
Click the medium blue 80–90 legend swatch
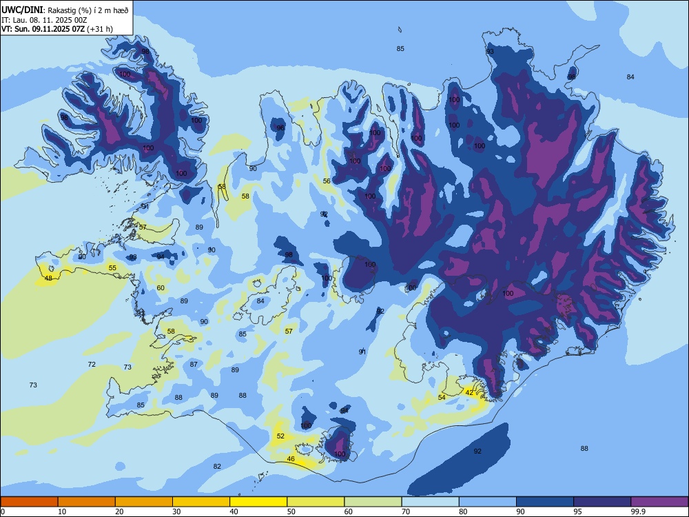pyautogui.click(x=488, y=502)
